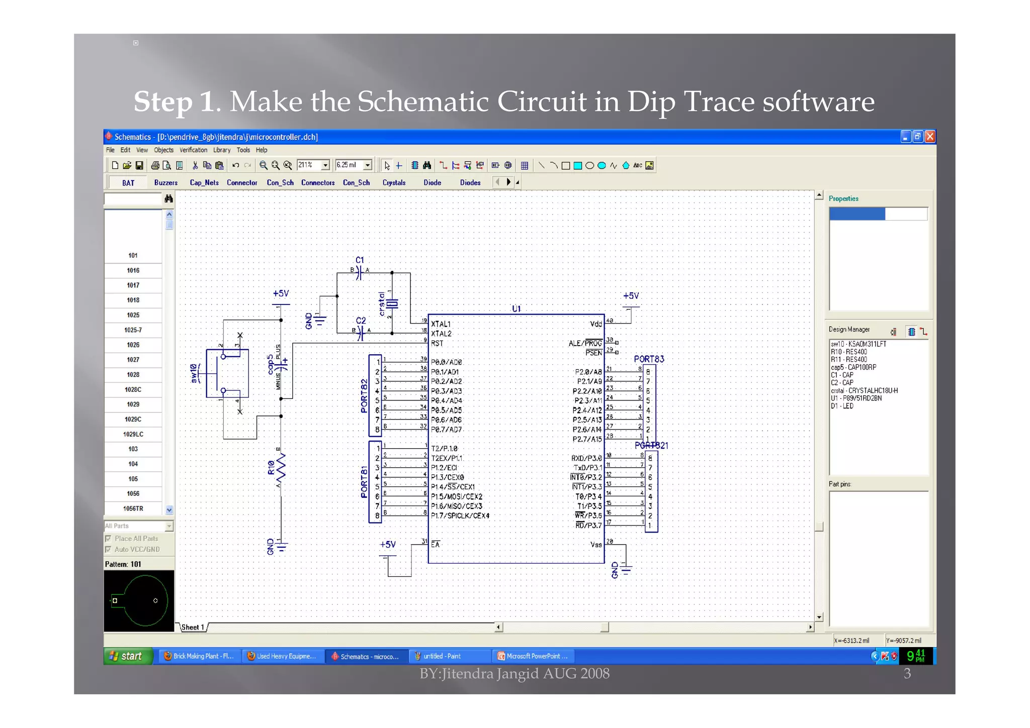Open print preview
The height and width of the screenshot is (728, 1030).
(x=167, y=165)
